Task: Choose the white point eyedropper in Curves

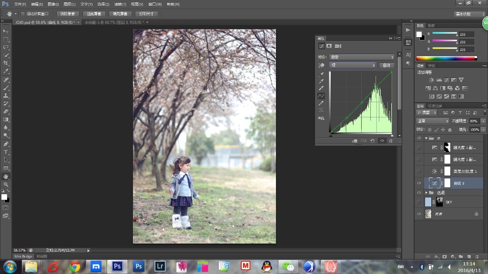Action: (x=321, y=88)
